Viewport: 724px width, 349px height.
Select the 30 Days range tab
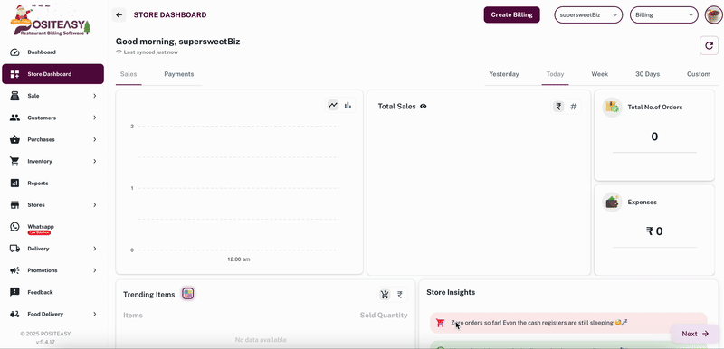(647, 74)
